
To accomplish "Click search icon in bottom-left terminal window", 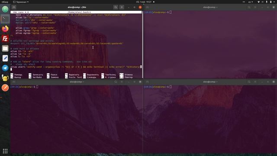I will (x=116, y=82).
